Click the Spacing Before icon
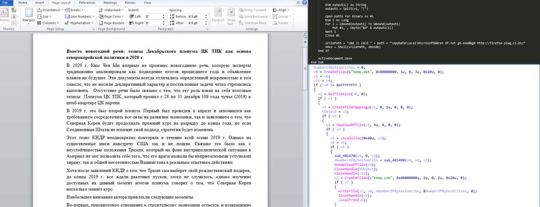The height and width of the screenshot is (207, 540). pyautogui.click(x=172, y=17)
